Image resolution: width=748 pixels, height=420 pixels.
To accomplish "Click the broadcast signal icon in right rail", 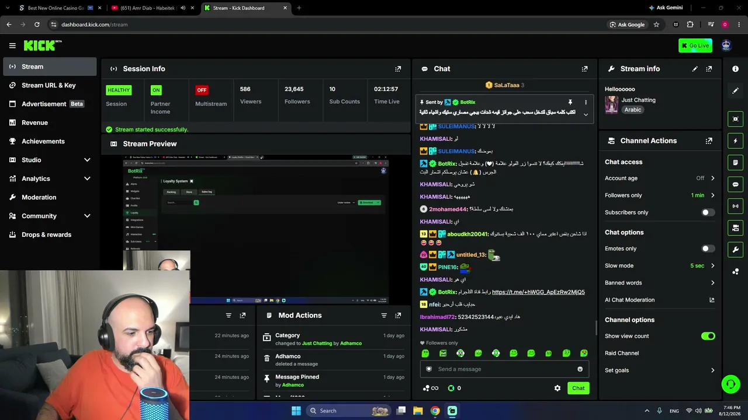I will [x=735, y=206].
